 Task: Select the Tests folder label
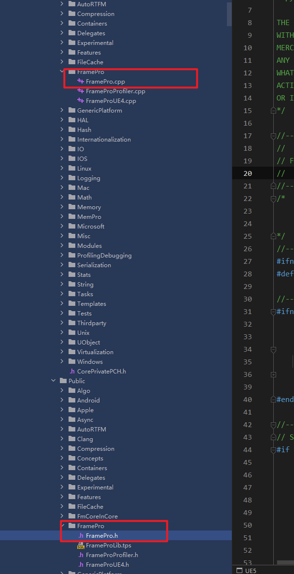pyautogui.click(x=84, y=314)
